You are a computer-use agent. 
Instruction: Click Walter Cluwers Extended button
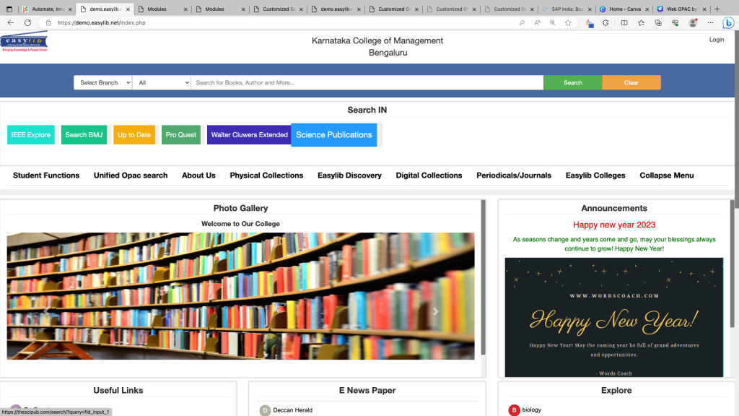[x=249, y=135]
